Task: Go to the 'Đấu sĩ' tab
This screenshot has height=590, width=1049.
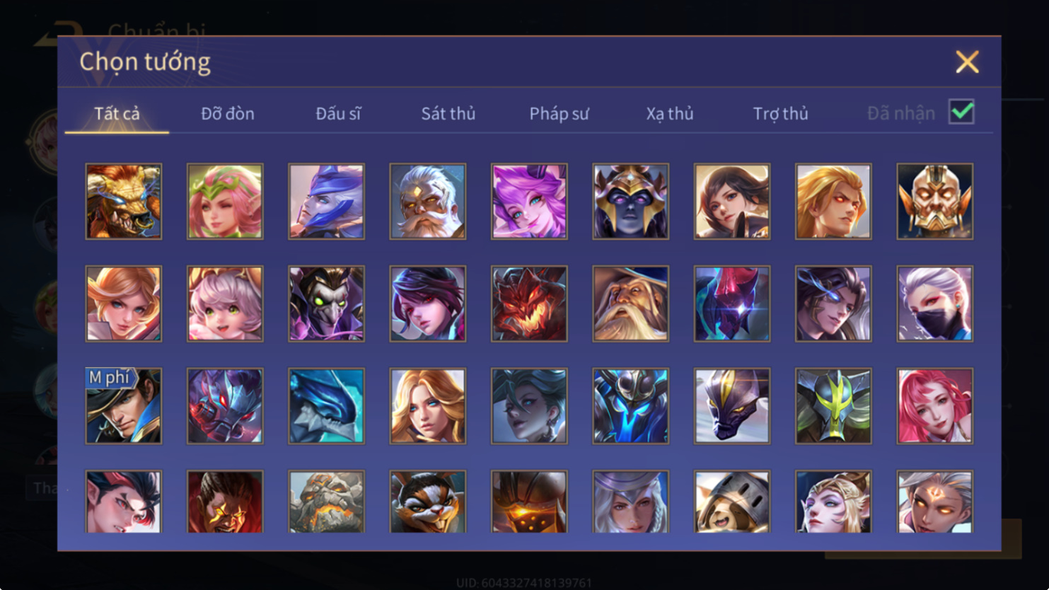Action: tap(338, 113)
